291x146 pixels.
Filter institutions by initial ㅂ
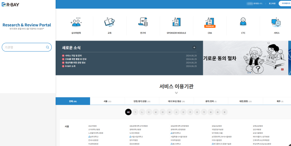click(170, 112)
